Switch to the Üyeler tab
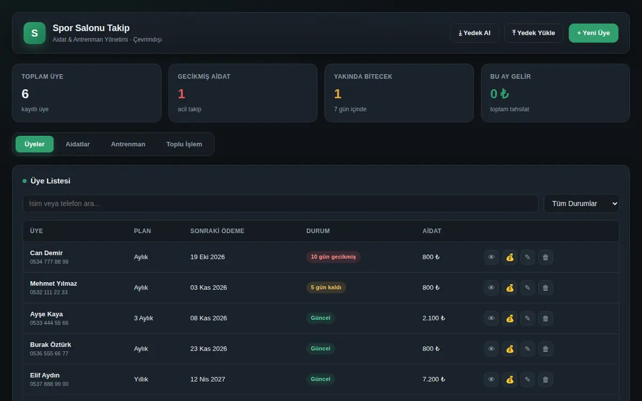642x401 pixels. coord(35,144)
